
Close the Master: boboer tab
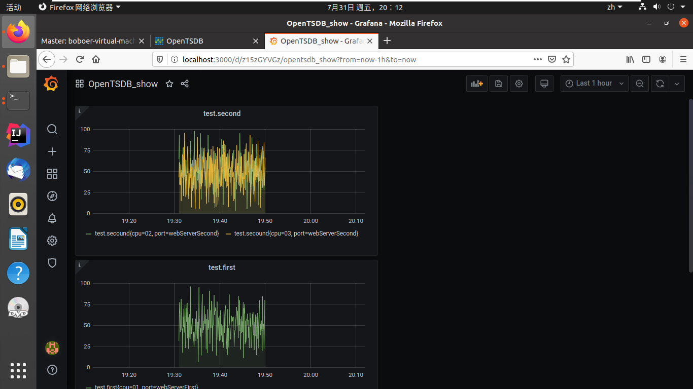141,41
